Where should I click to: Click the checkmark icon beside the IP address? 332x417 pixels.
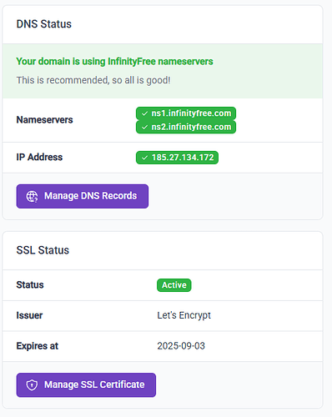pyautogui.click(x=144, y=158)
